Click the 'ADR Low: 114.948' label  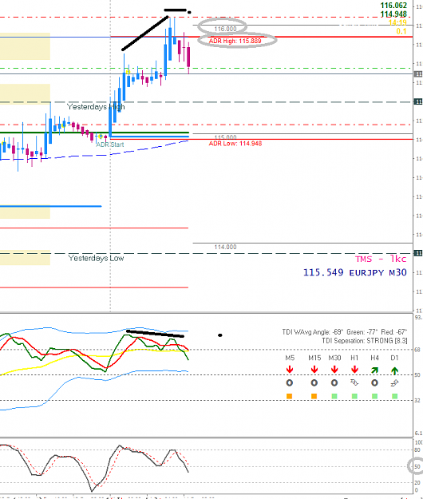[235, 144]
